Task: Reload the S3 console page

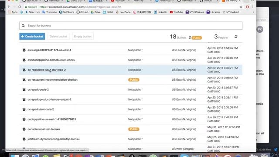Action: pos(20,7)
